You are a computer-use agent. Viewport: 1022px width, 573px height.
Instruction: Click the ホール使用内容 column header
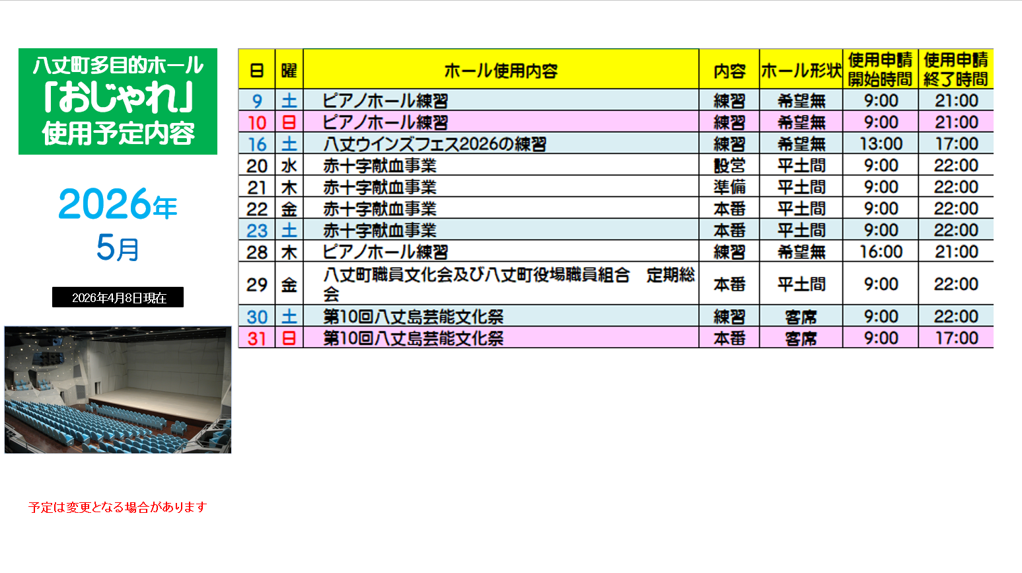tap(500, 70)
